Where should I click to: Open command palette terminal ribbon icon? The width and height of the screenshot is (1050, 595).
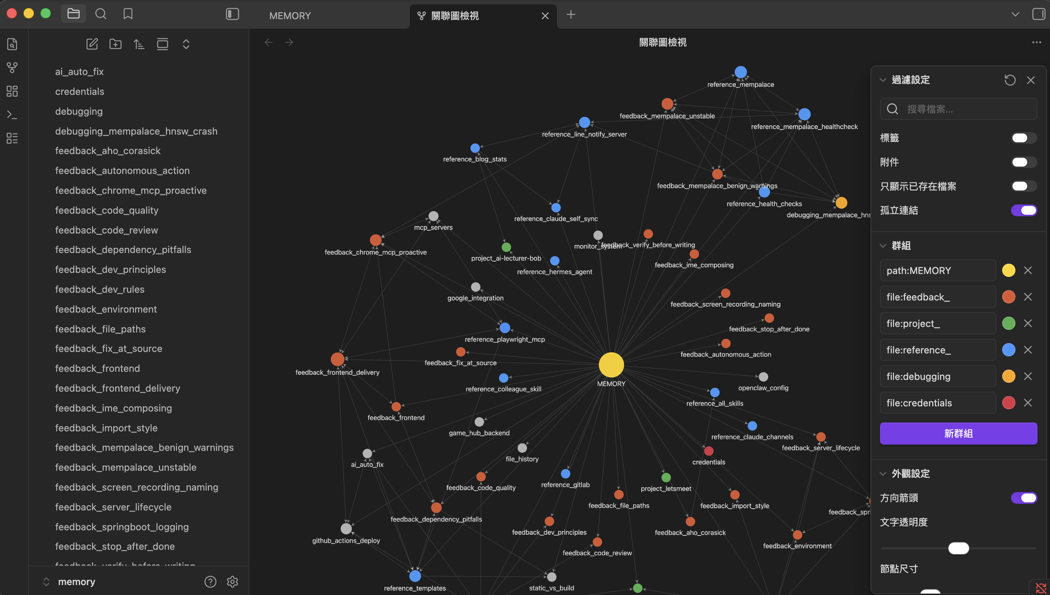point(12,115)
